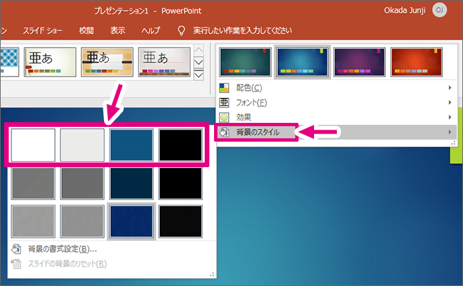Apply the black style in second row
The width and height of the screenshot is (463, 286).
[x=181, y=183]
